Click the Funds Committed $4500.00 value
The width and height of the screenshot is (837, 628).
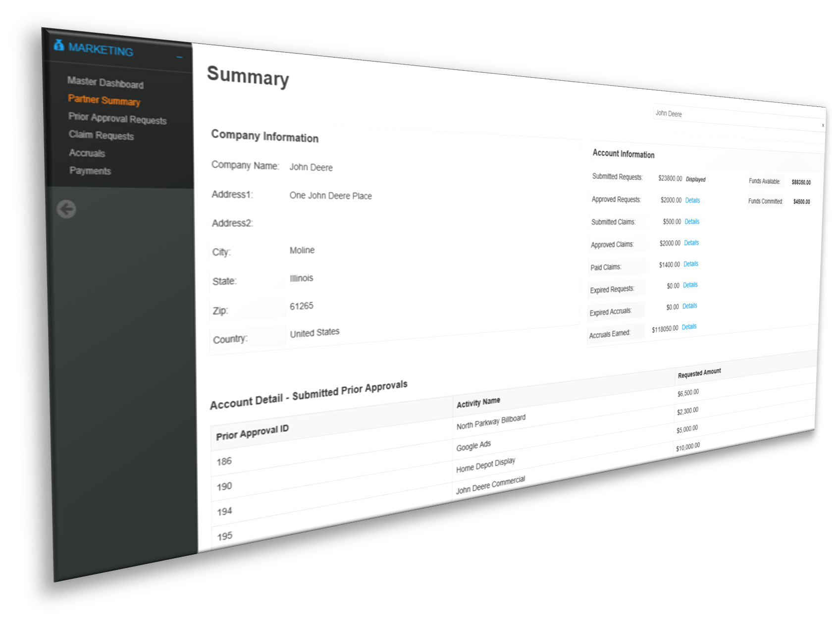pyautogui.click(x=801, y=202)
